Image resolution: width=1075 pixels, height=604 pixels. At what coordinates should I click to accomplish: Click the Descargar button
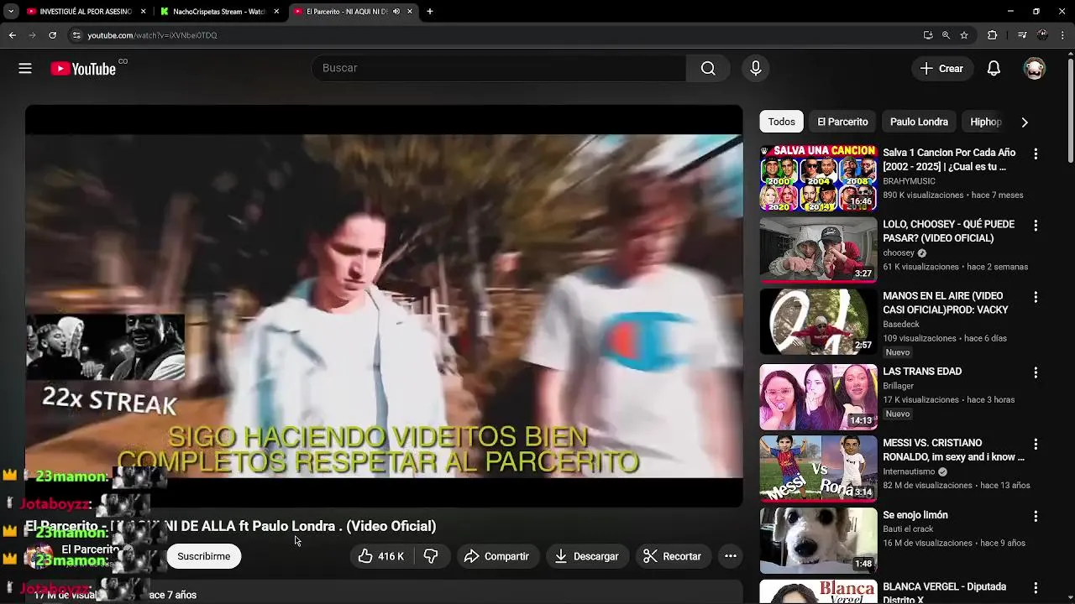586,556
